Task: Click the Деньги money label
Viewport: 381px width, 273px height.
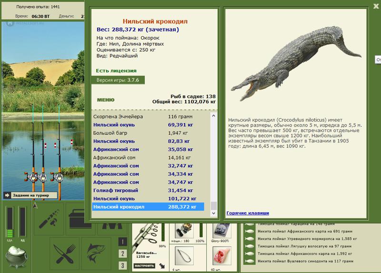Action: click(x=66, y=16)
